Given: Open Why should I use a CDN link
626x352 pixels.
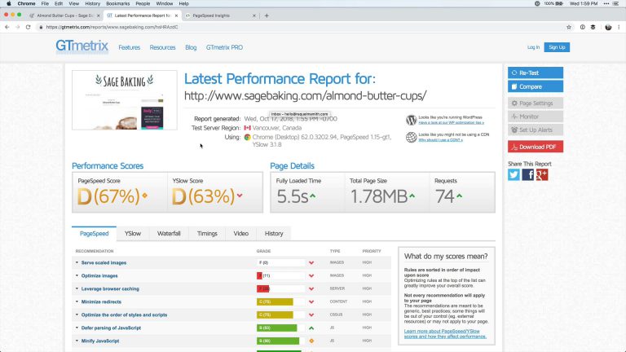Looking at the screenshot, I should click(x=440, y=140).
